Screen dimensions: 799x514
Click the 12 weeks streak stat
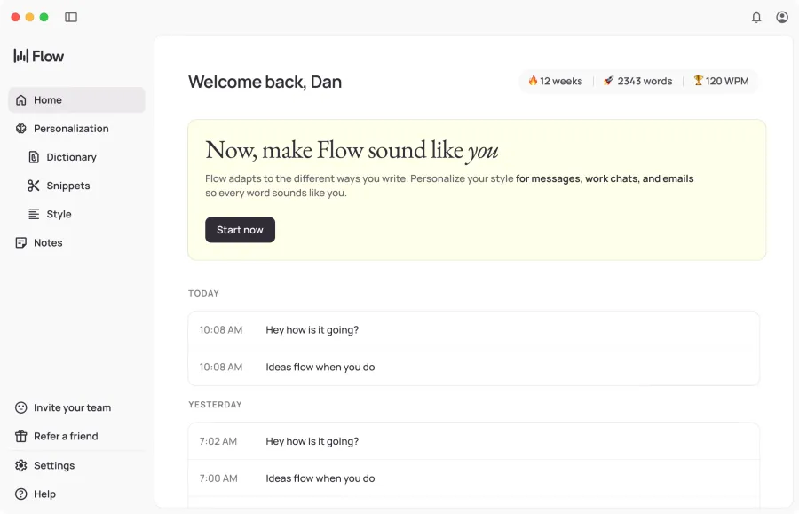pyautogui.click(x=555, y=81)
